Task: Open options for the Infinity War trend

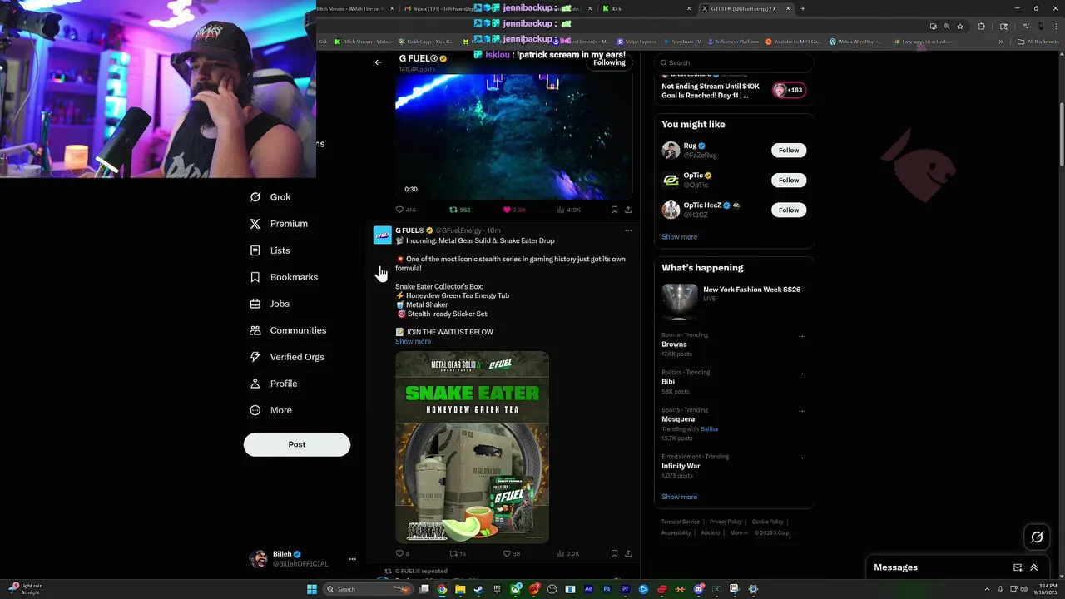Action: click(x=802, y=458)
